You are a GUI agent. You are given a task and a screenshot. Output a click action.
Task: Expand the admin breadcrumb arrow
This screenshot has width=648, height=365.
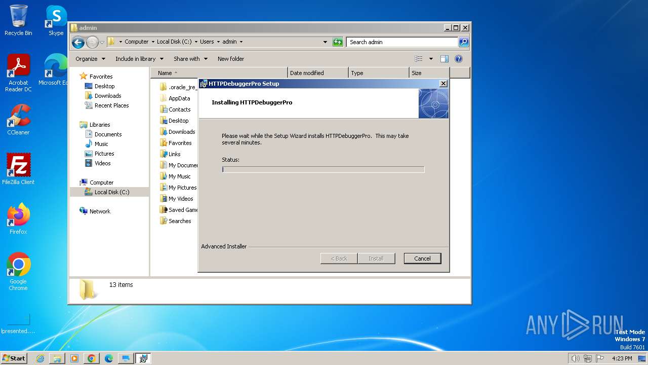pyautogui.click(x=241, y=42)
